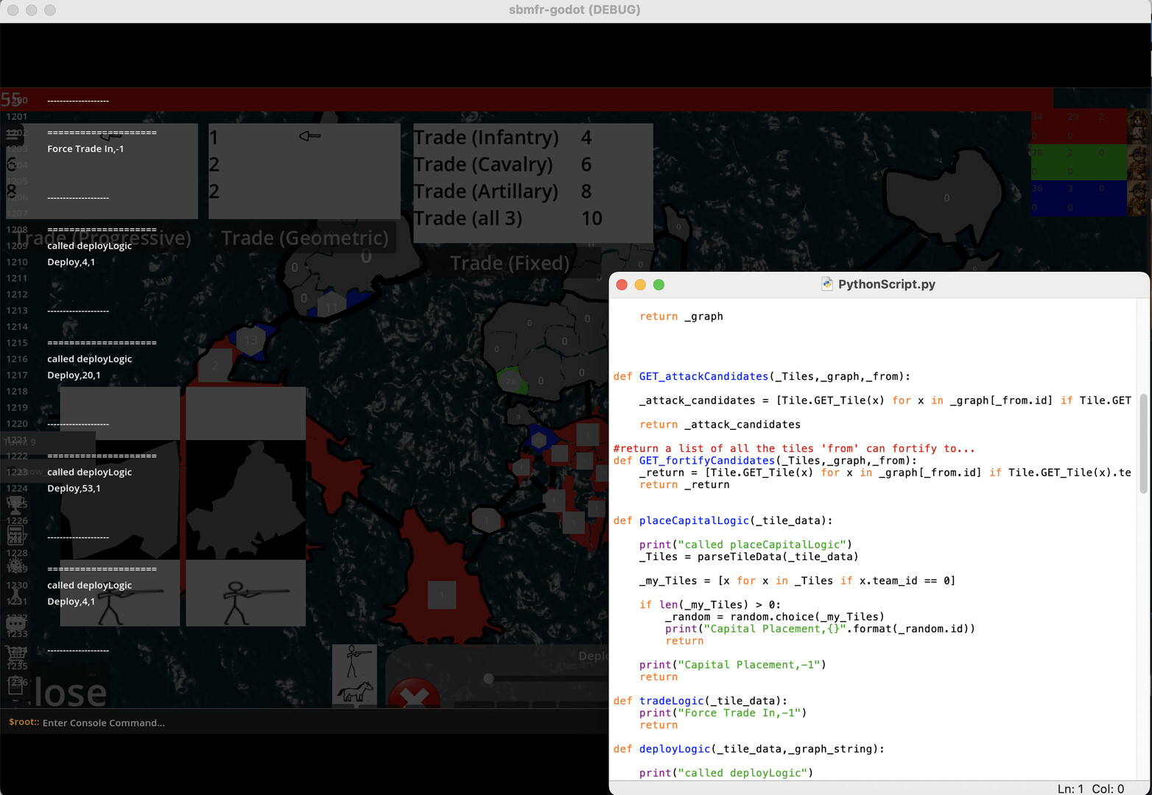
Task: Select the Trade (Fixed) tab
Action: [510, 263]
